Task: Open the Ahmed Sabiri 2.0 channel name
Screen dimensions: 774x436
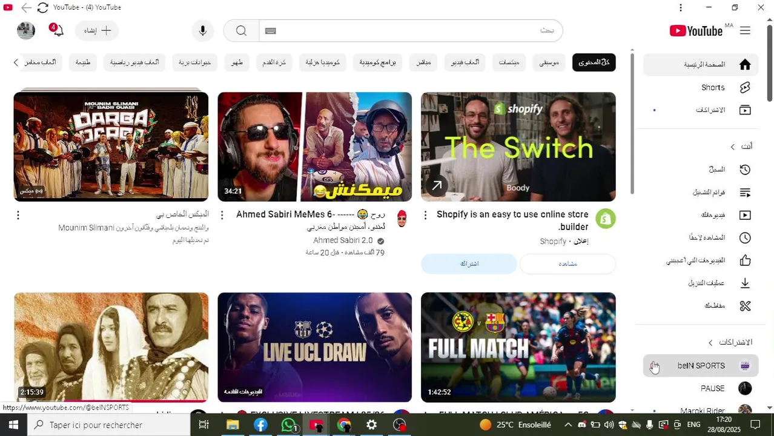Action: pos(343,240)
